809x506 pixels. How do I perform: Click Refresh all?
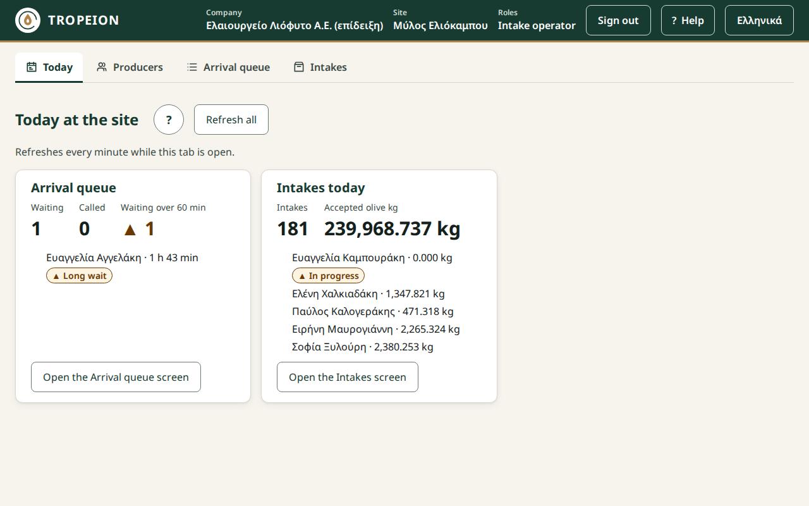point(231,120)
